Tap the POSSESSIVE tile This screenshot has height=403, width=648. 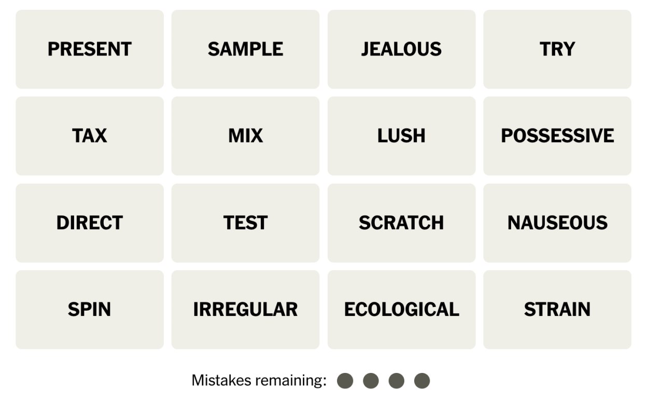pos(557,136)
